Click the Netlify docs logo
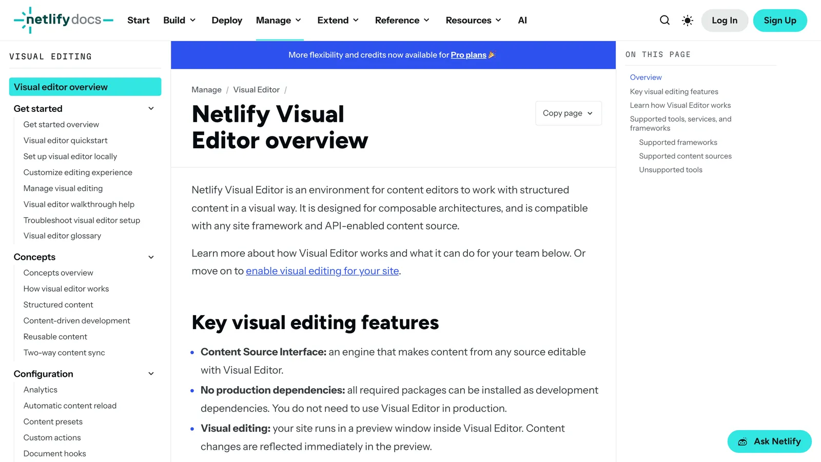 pyautogui.click(x=64, y=20)
